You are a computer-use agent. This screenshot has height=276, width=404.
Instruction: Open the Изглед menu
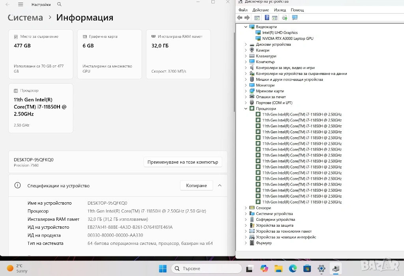point(280,10)
